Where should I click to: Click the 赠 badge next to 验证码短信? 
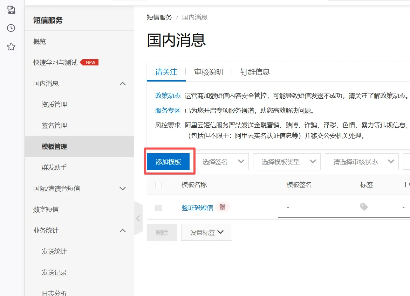[223, 207]
